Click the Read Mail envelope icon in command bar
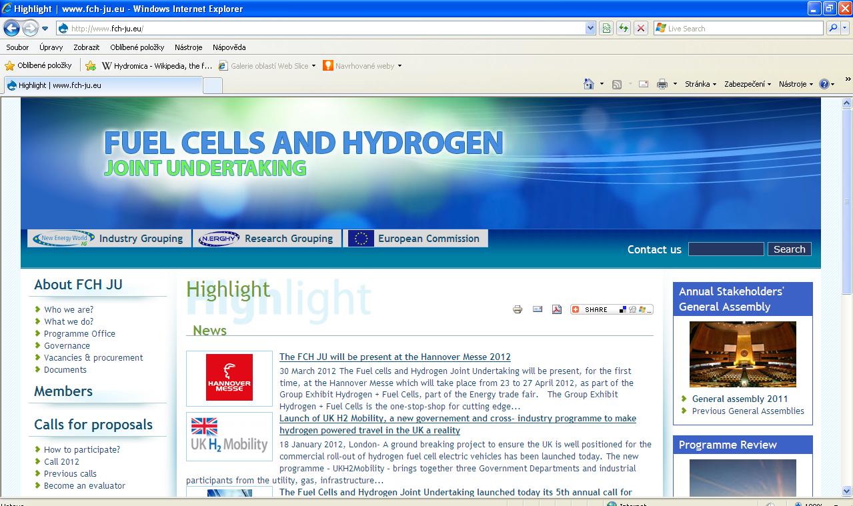853x506 pixels. click(x=644, y=84)
